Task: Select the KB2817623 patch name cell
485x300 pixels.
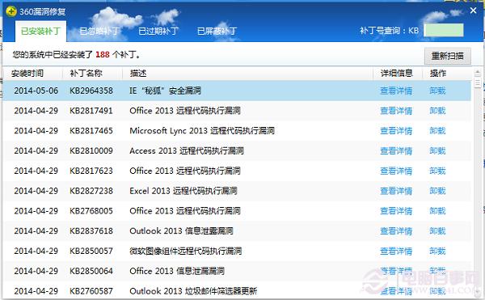Action: (x=91, y=171)
